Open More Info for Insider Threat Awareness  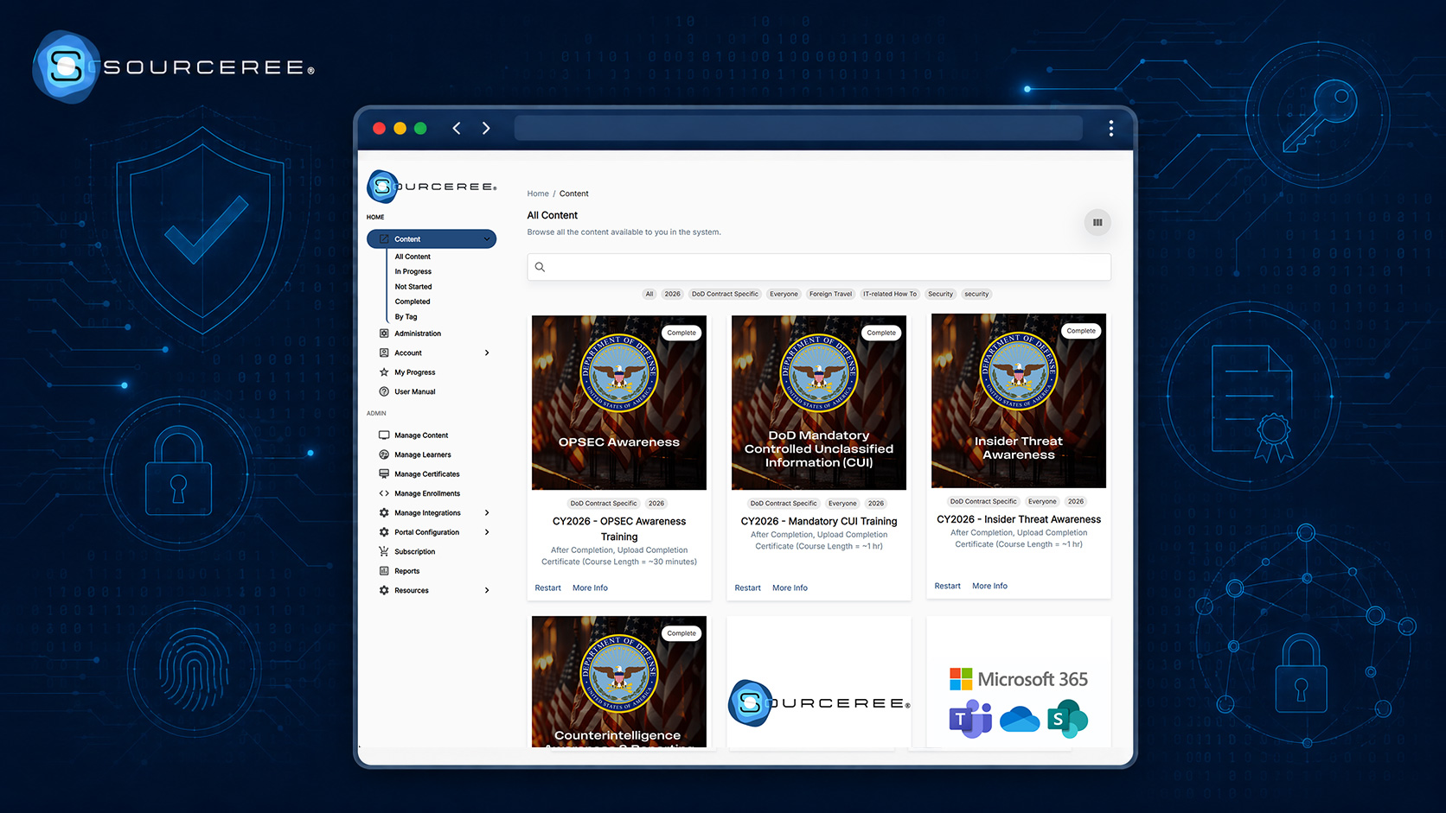pos(989,586)
